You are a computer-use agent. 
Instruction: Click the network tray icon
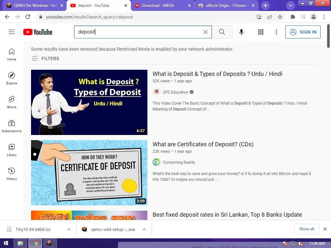click(293, 243)
